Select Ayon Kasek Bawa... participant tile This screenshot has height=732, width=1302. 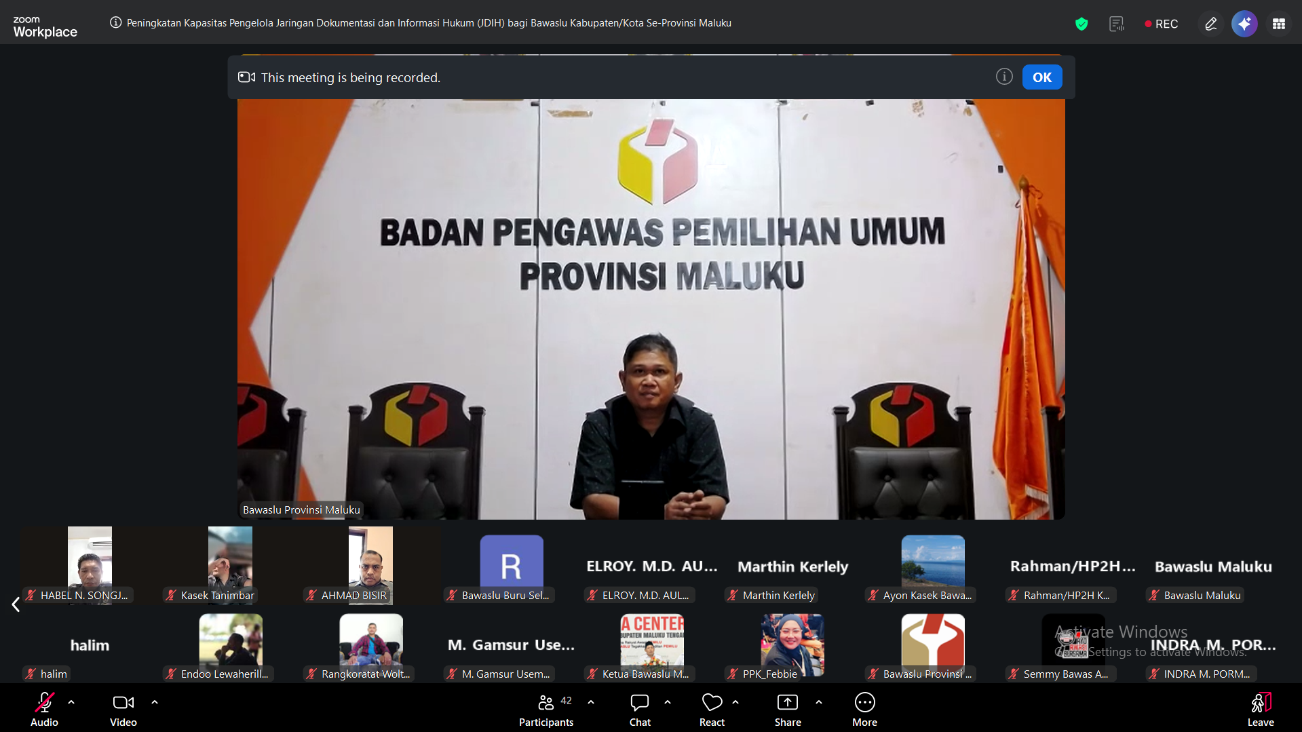[932, 565]
